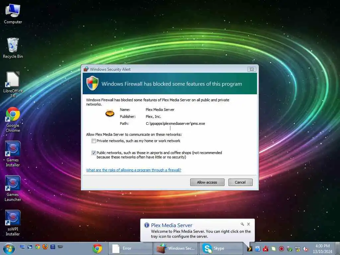Image resolution: width=340 pixels, height=255 pixels.
Task: Click the grey device quick launch icon
Action: (x=60, y=247)
